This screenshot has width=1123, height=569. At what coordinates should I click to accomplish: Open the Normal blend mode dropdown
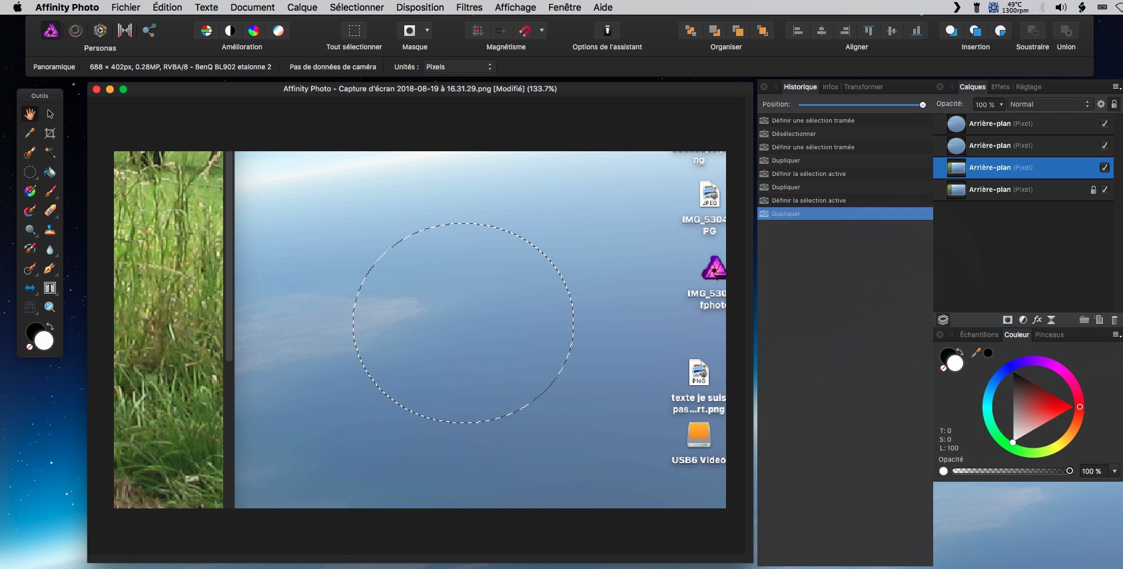[x=1050, y=105]
